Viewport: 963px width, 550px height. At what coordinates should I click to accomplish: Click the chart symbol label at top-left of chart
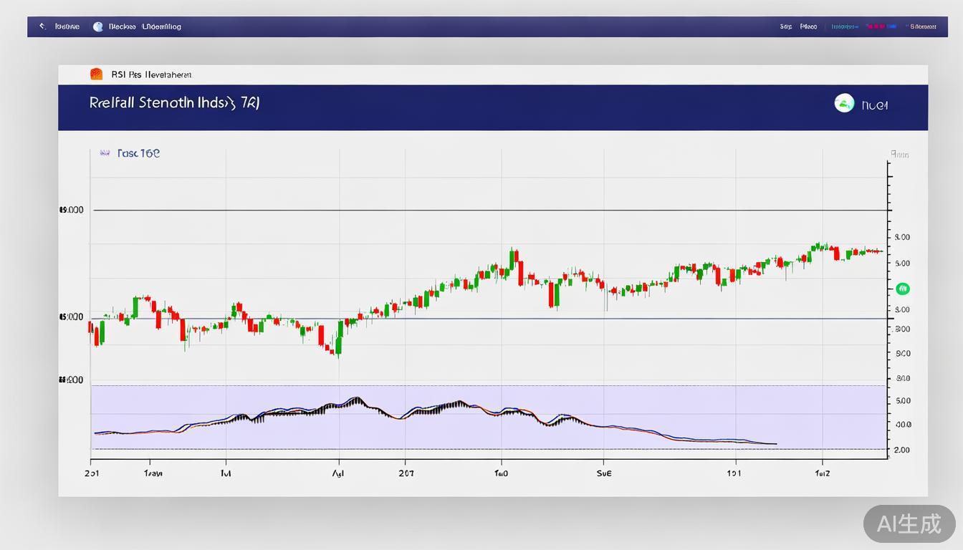tap(138, 153)
